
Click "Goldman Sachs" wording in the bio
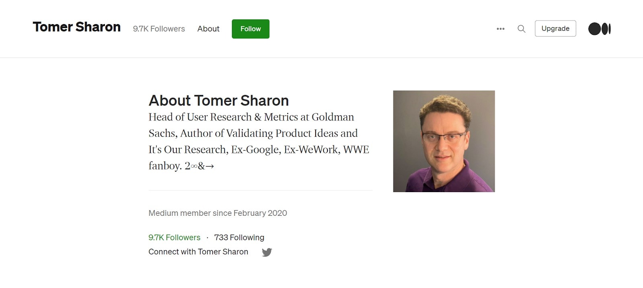coord(333,117)
